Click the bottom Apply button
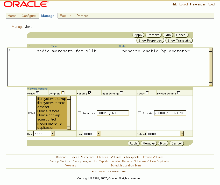 click(133, 143)
